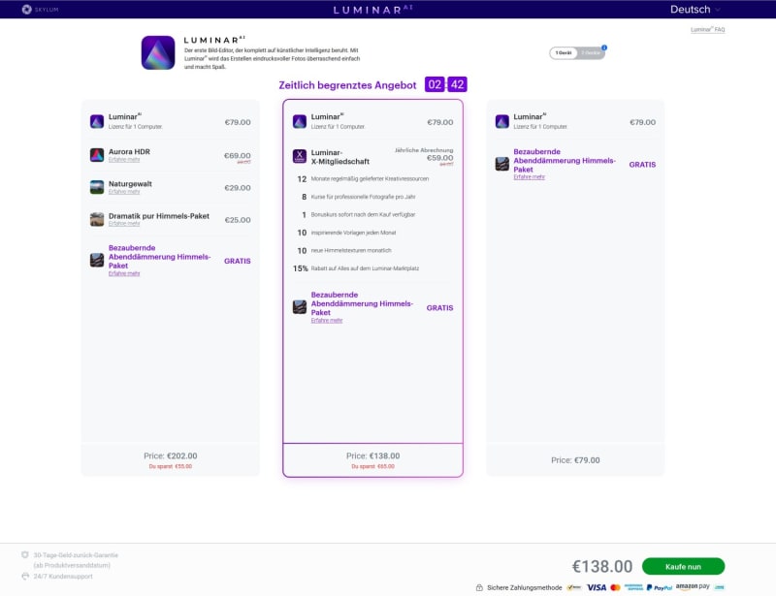The image size is (776, 596).
Task: Open 'Erfahre mehr' in right bundle card
Action: (529, 177)
